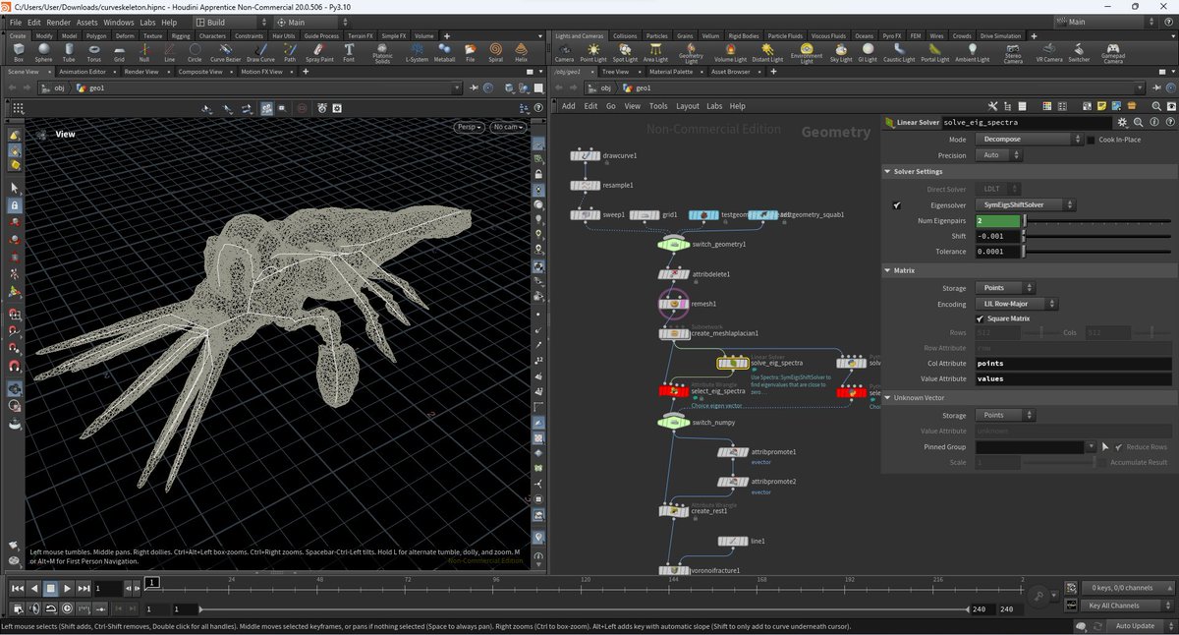Switch to the Polygon shelf tab
The height and width of the screenshot is (635, 1179).
[x=96, y=35]
